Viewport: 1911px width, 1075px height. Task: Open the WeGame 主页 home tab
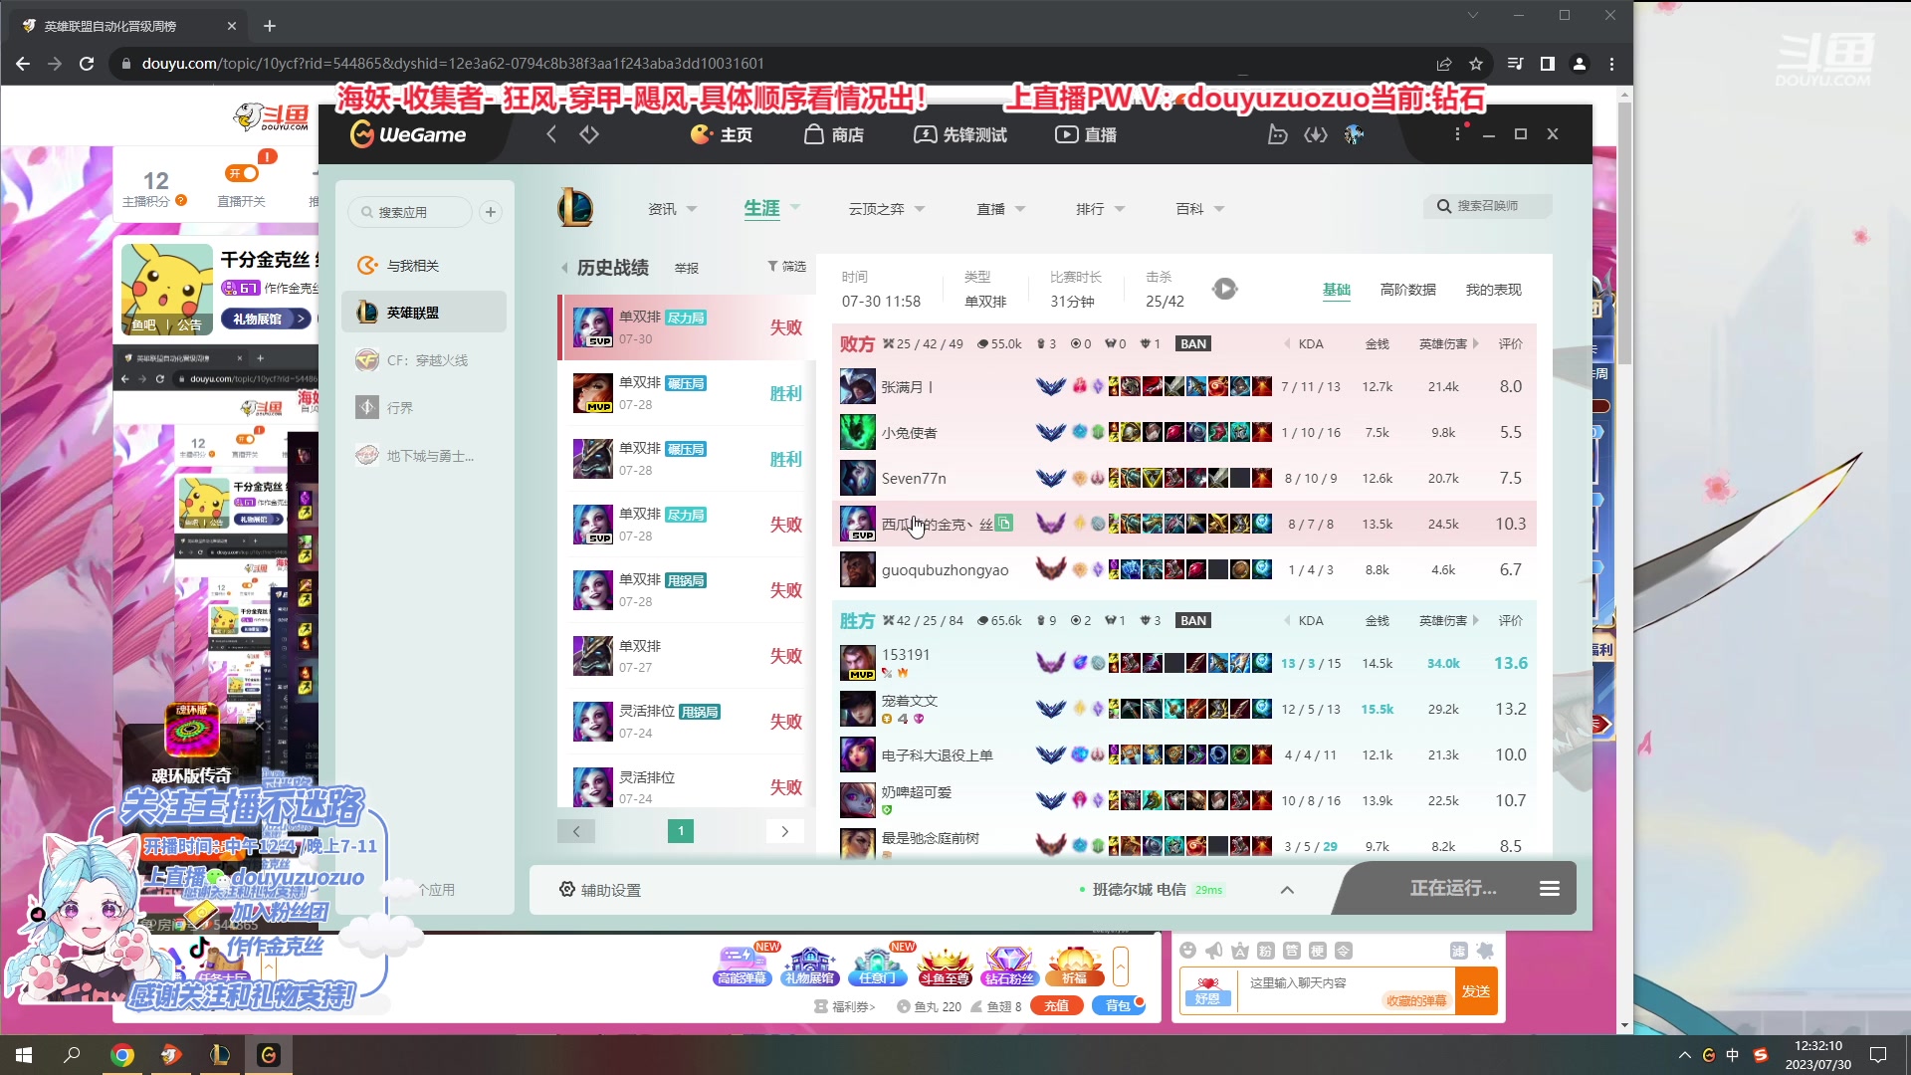pos(722,134)
